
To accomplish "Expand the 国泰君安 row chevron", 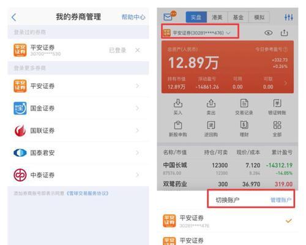I will coord(138,153).
